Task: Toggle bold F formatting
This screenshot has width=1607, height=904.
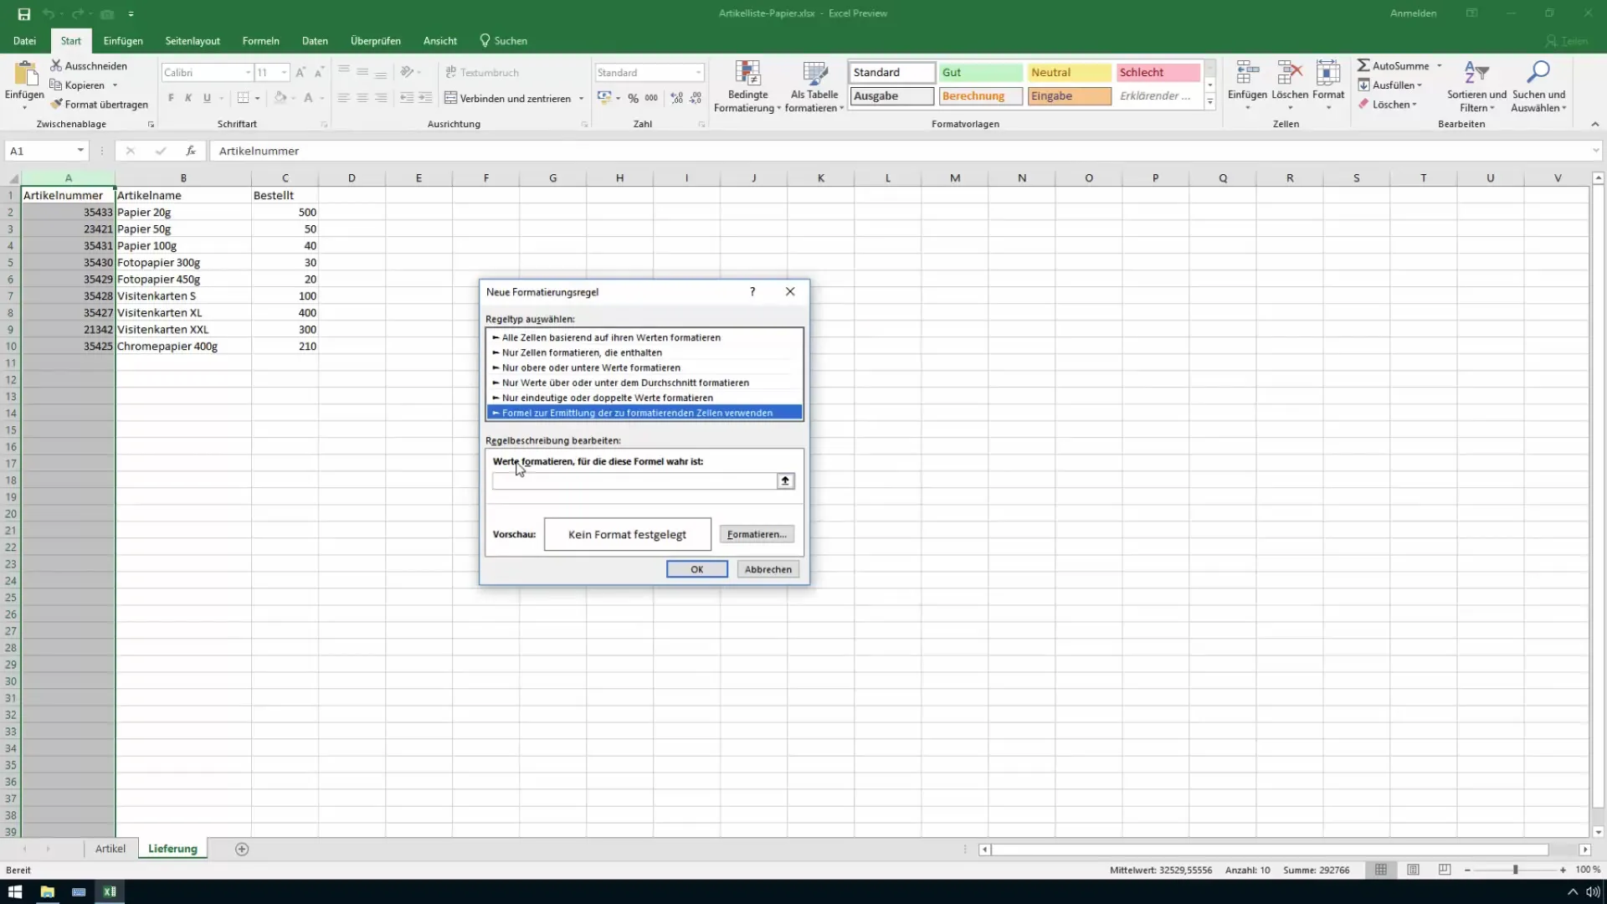Action: click(x=171, y=98)
